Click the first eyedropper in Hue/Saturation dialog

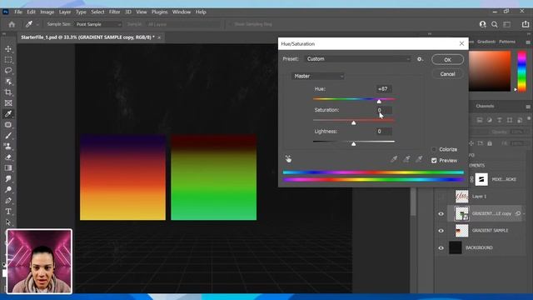point(394,159)
